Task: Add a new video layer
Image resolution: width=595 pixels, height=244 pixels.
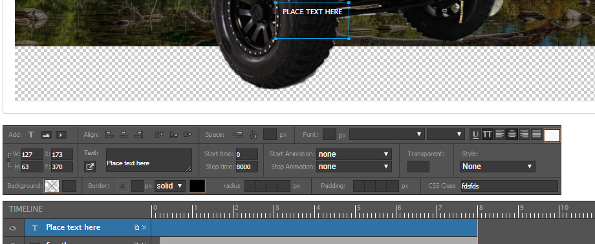Action: point(61,135)
